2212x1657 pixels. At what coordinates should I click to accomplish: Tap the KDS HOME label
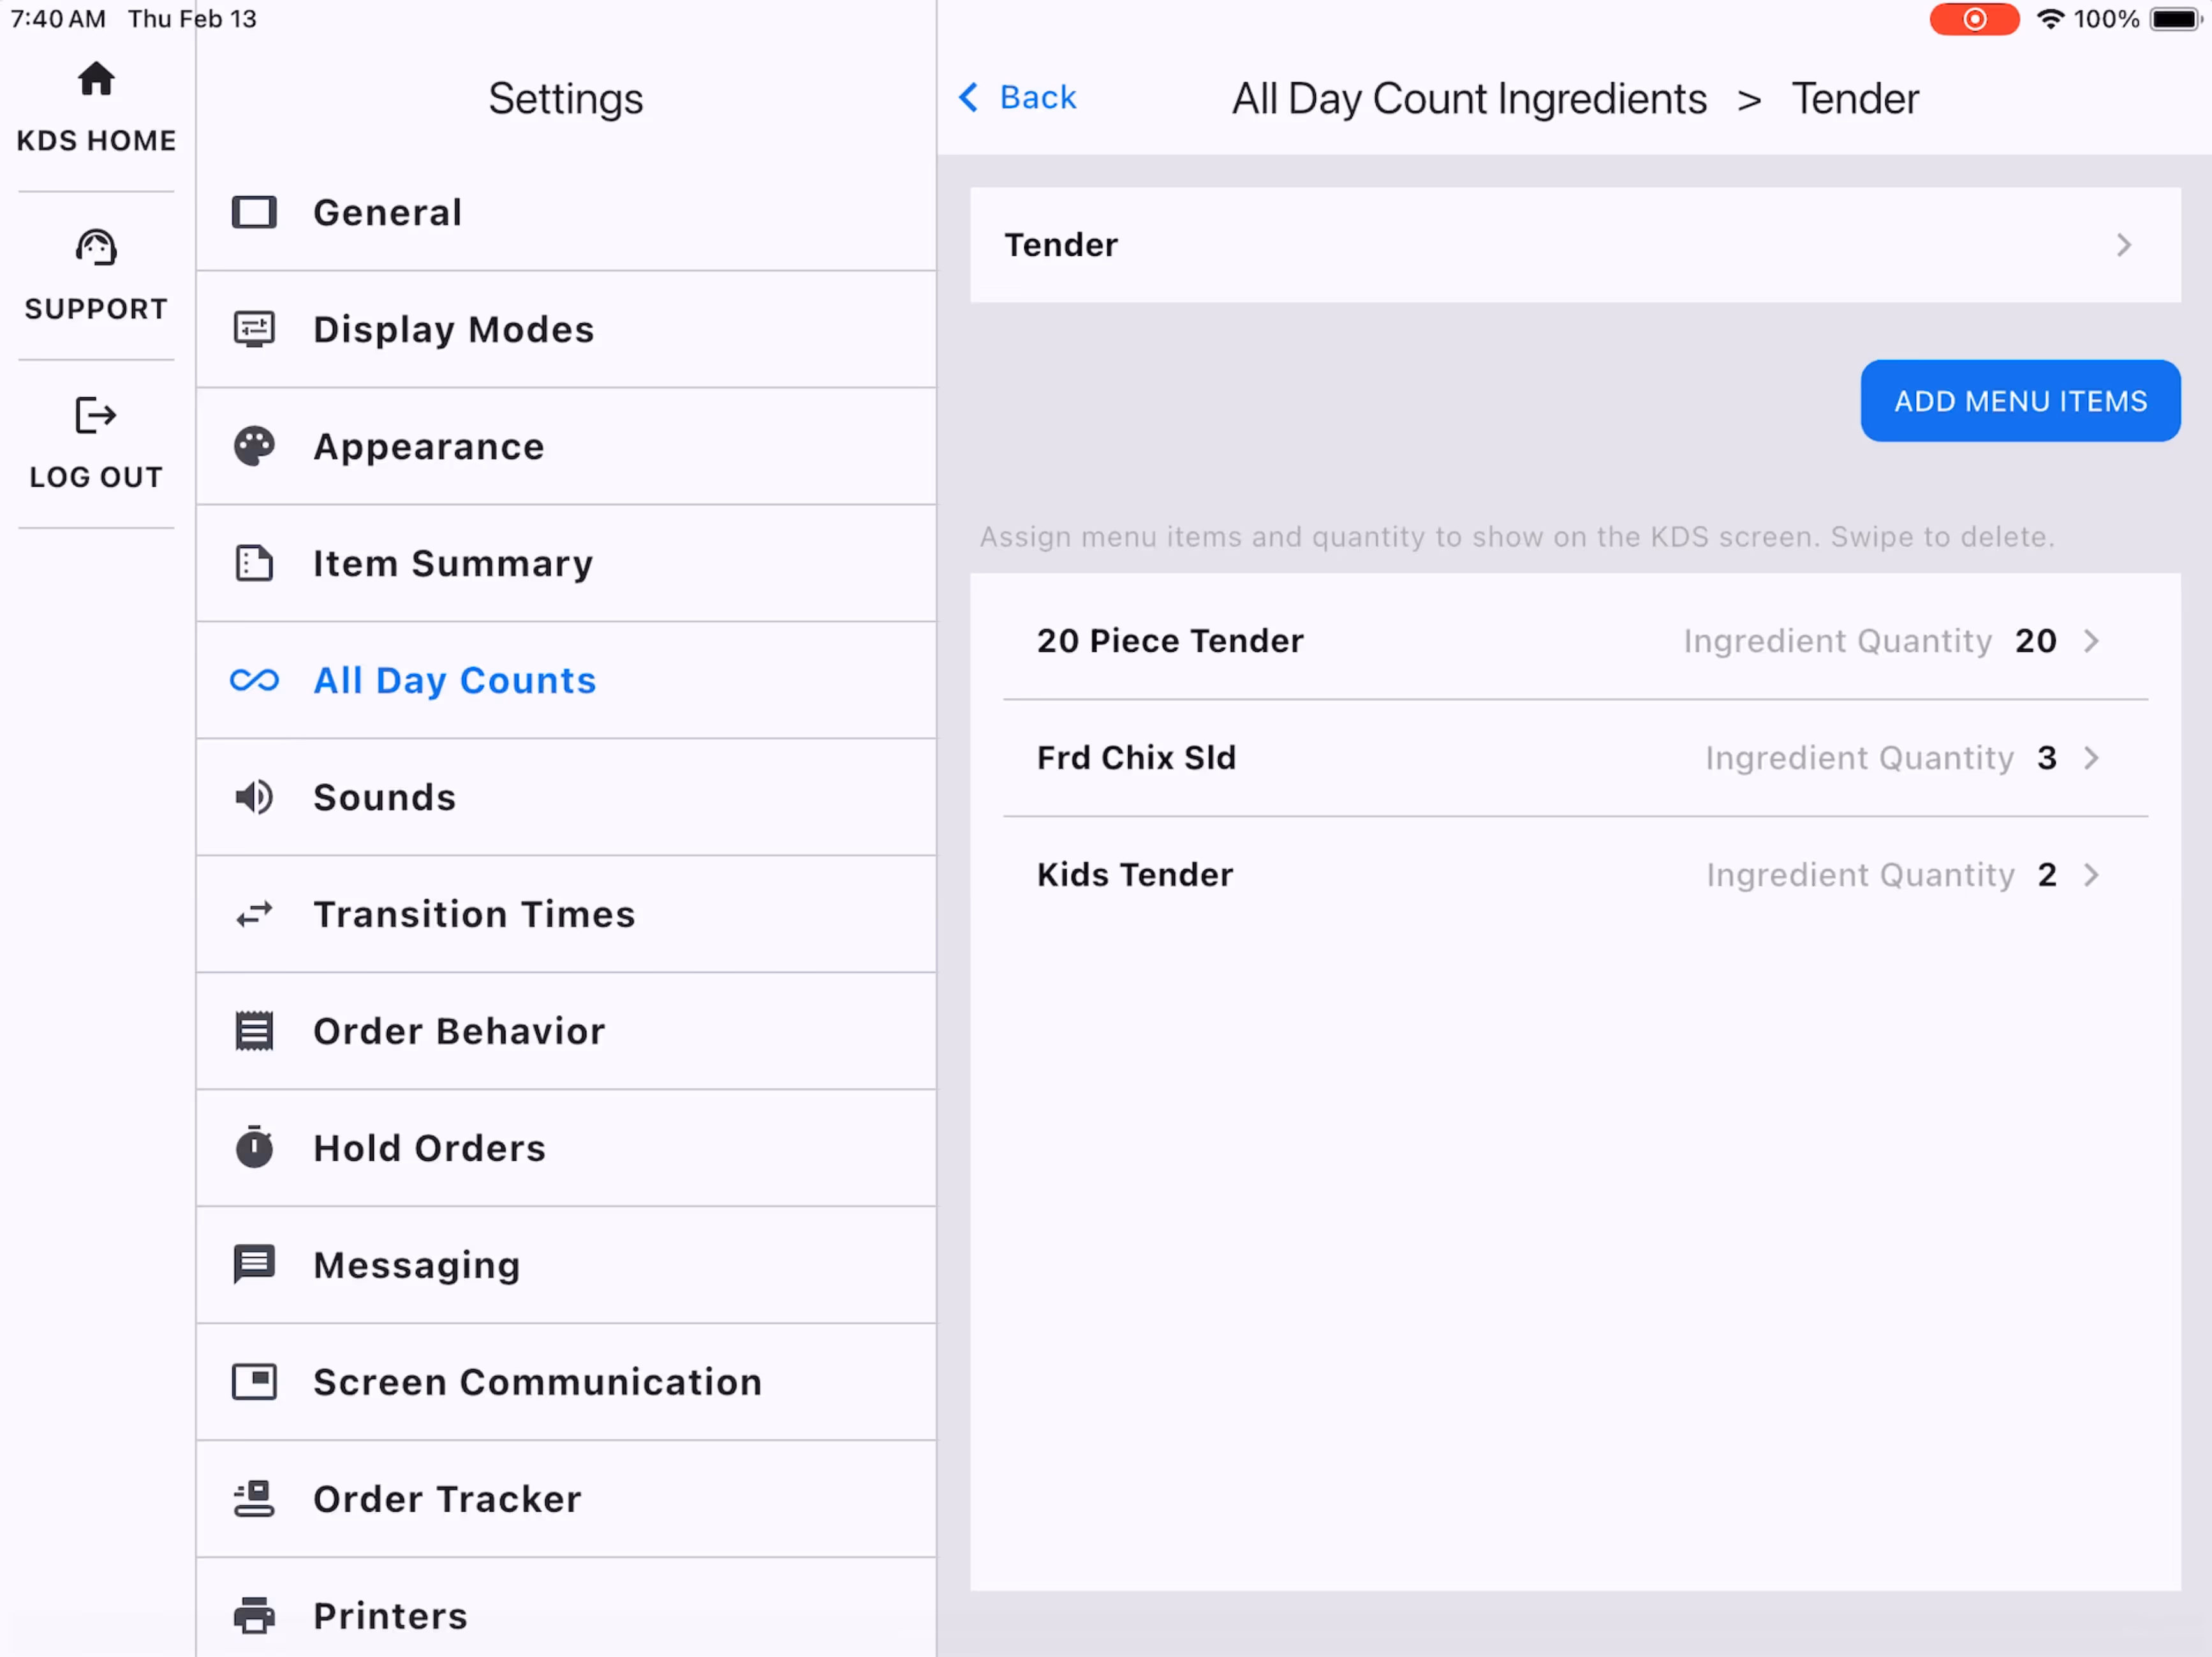(96, 141)
